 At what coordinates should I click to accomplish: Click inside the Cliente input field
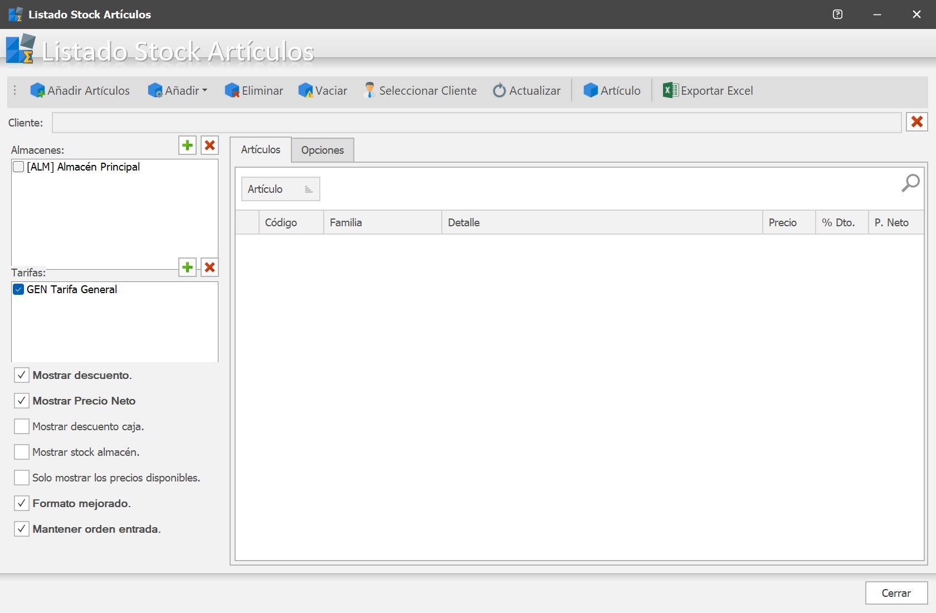[x=477, y=123]
